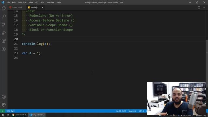Click the VS Code main.js taskbar button
This screenshot has width=208, height=117.
(37, 115)
